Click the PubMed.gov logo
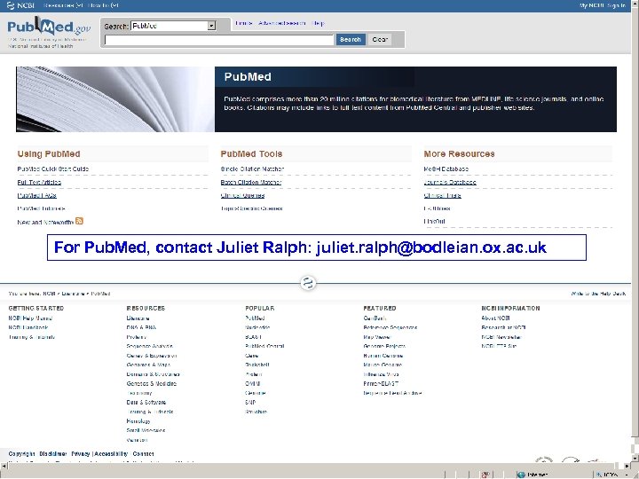Image resolution: width=639 pixels, height=479 pixels. click(49, 27)
